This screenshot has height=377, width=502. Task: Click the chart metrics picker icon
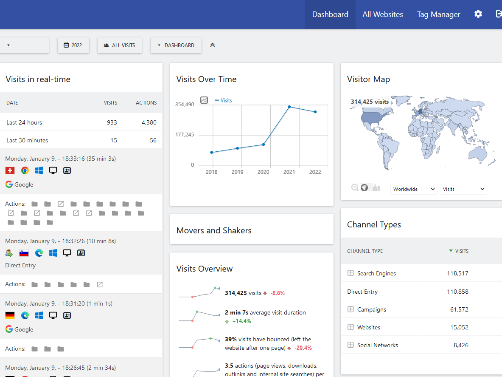(x=204, y=100)
